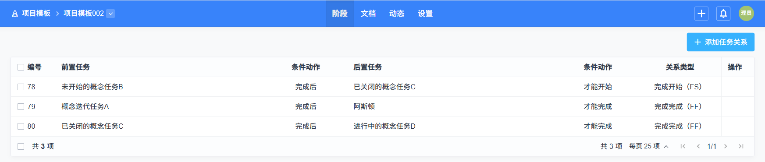The width and height of the screenshot is (765, 162).
Task: Go to previous page arrow
Action: (x=698, y=146)
